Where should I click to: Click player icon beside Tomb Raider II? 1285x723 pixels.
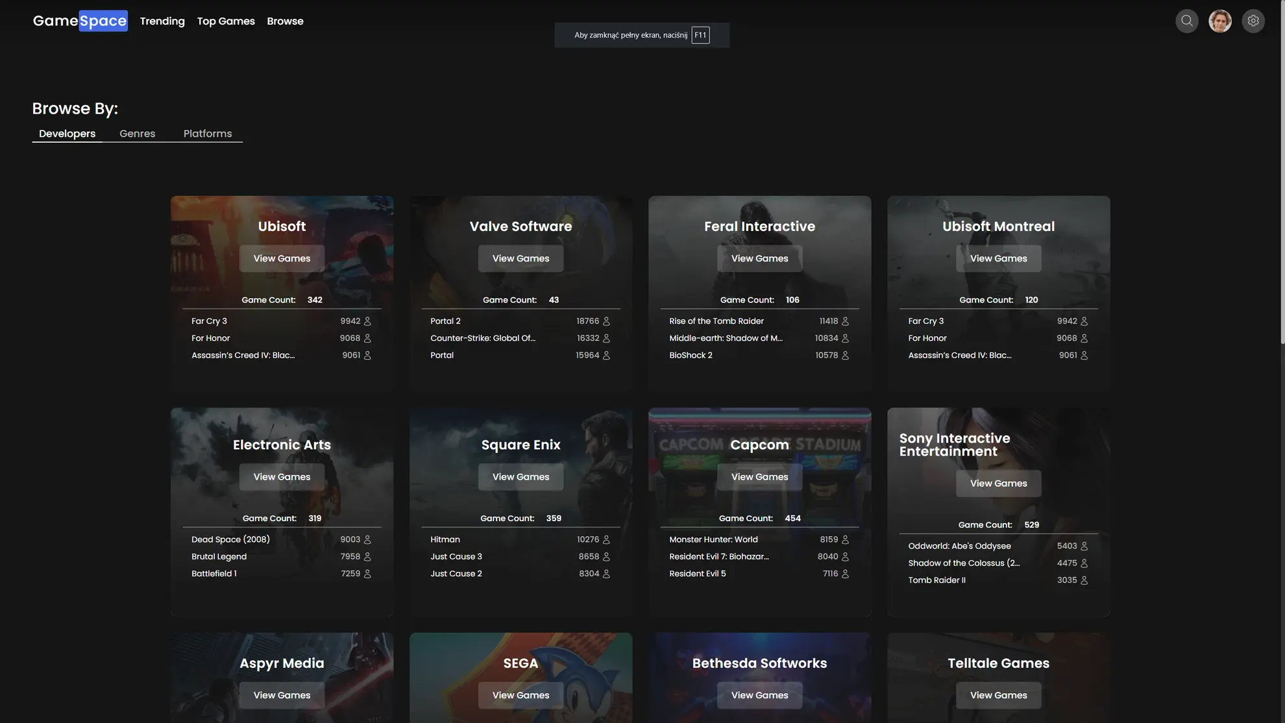point(1084,580)
